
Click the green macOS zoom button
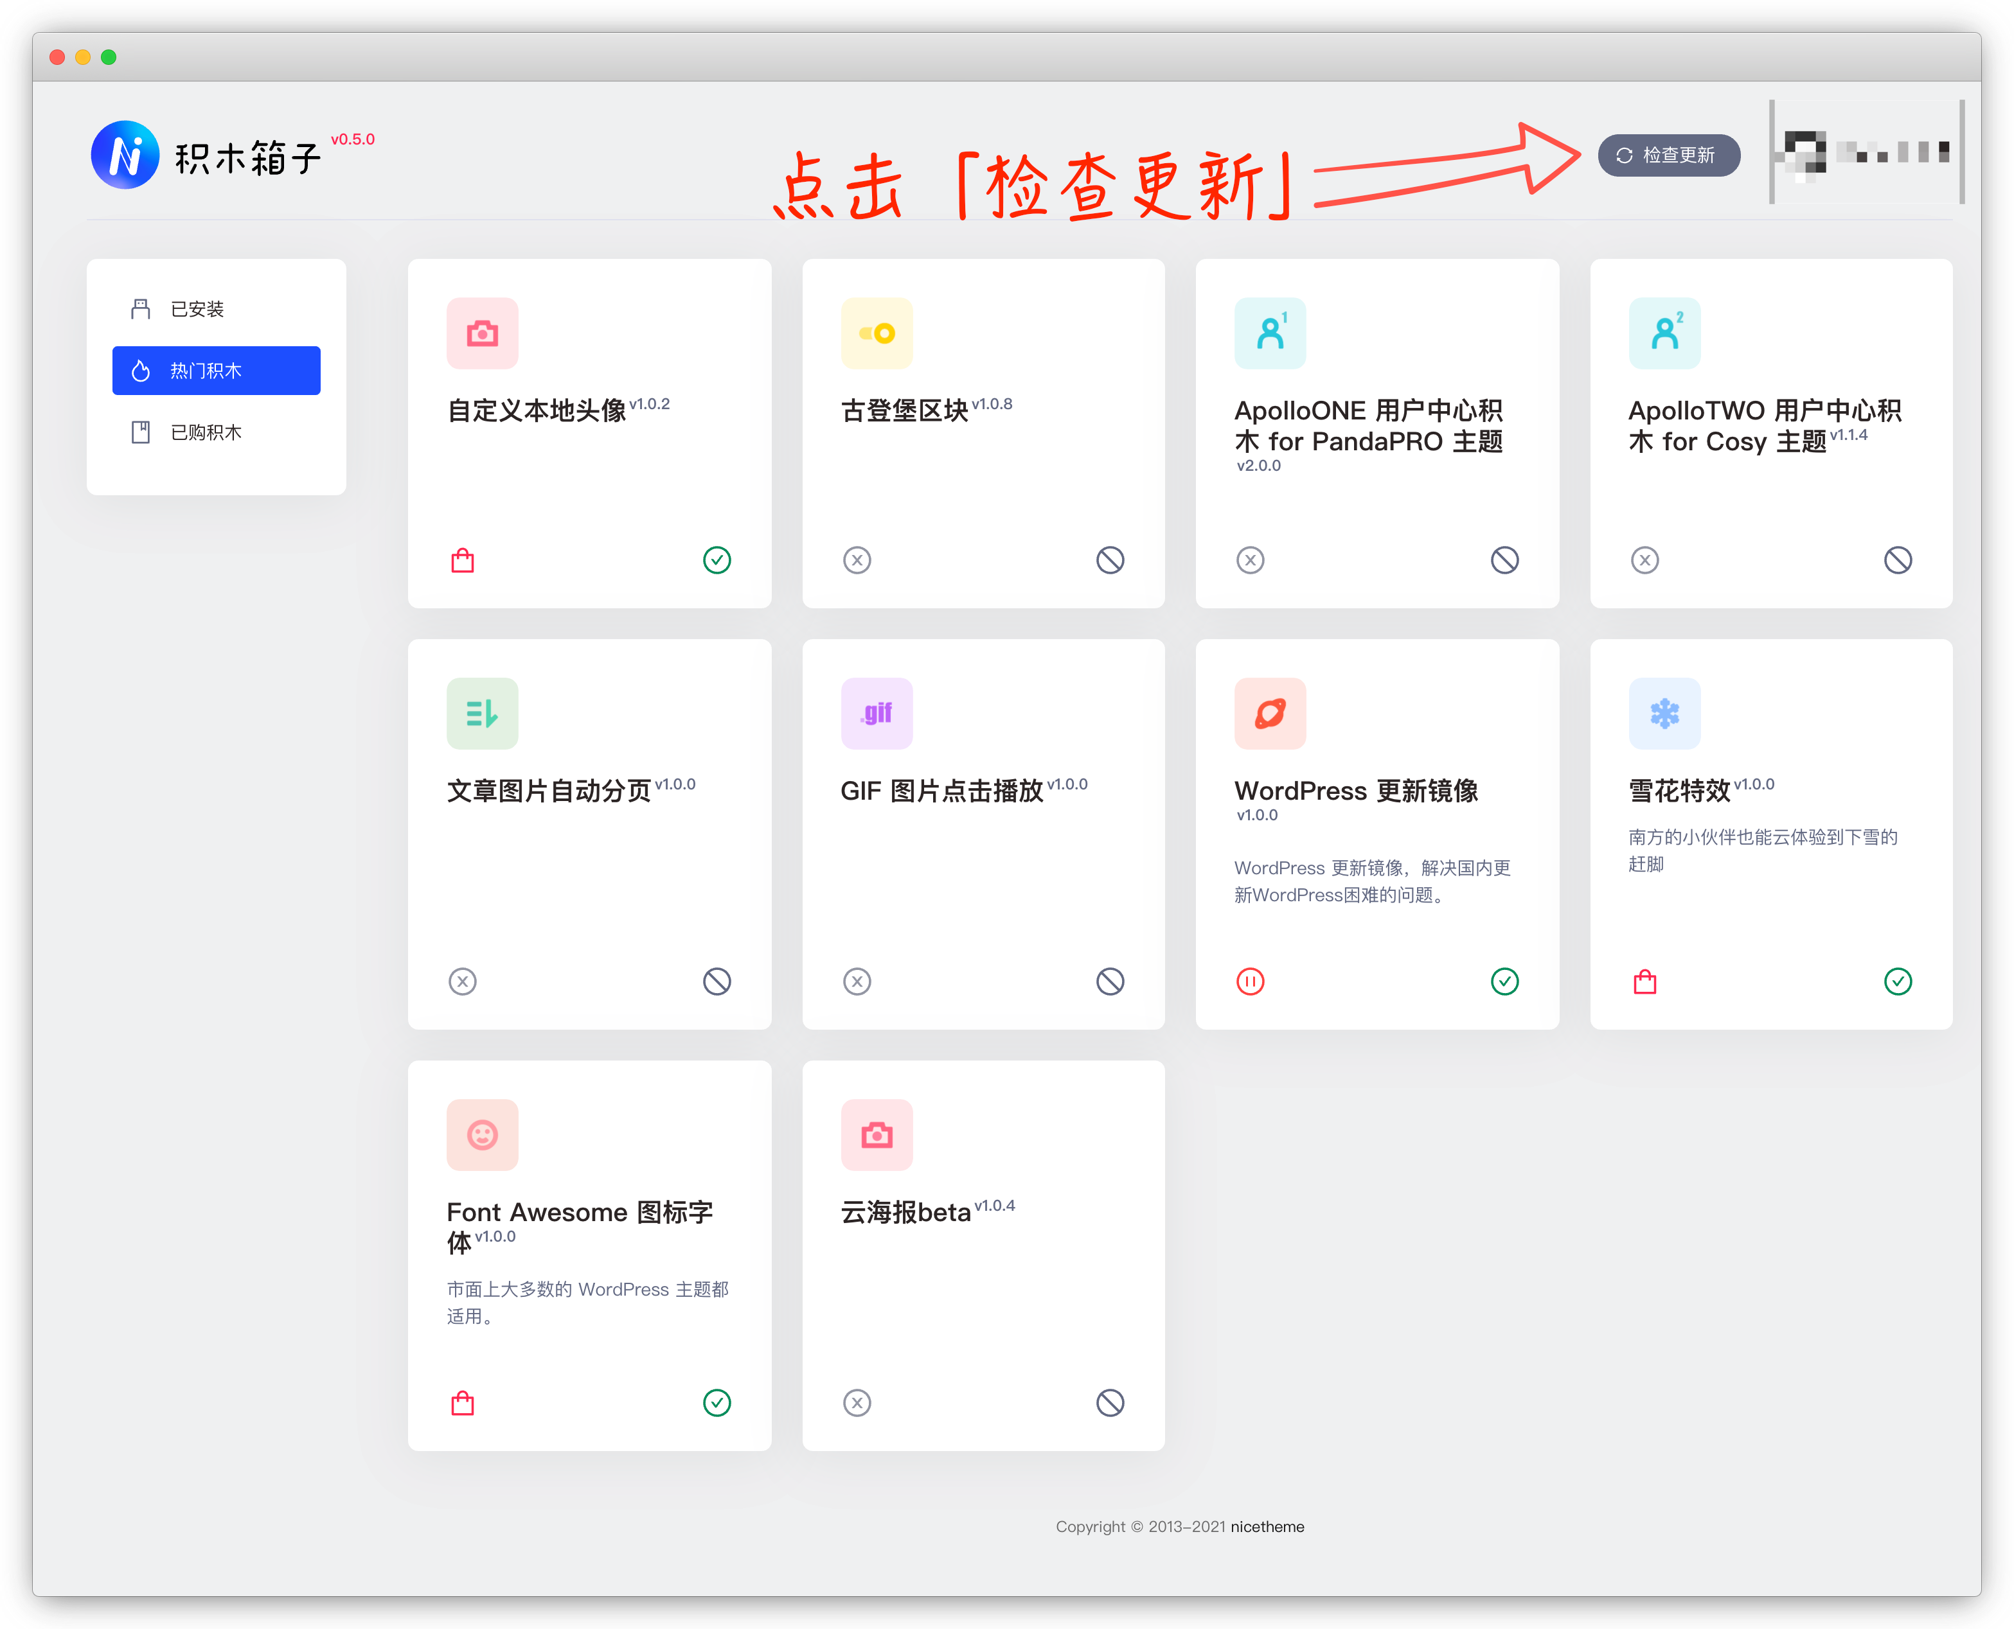point(109,57)
